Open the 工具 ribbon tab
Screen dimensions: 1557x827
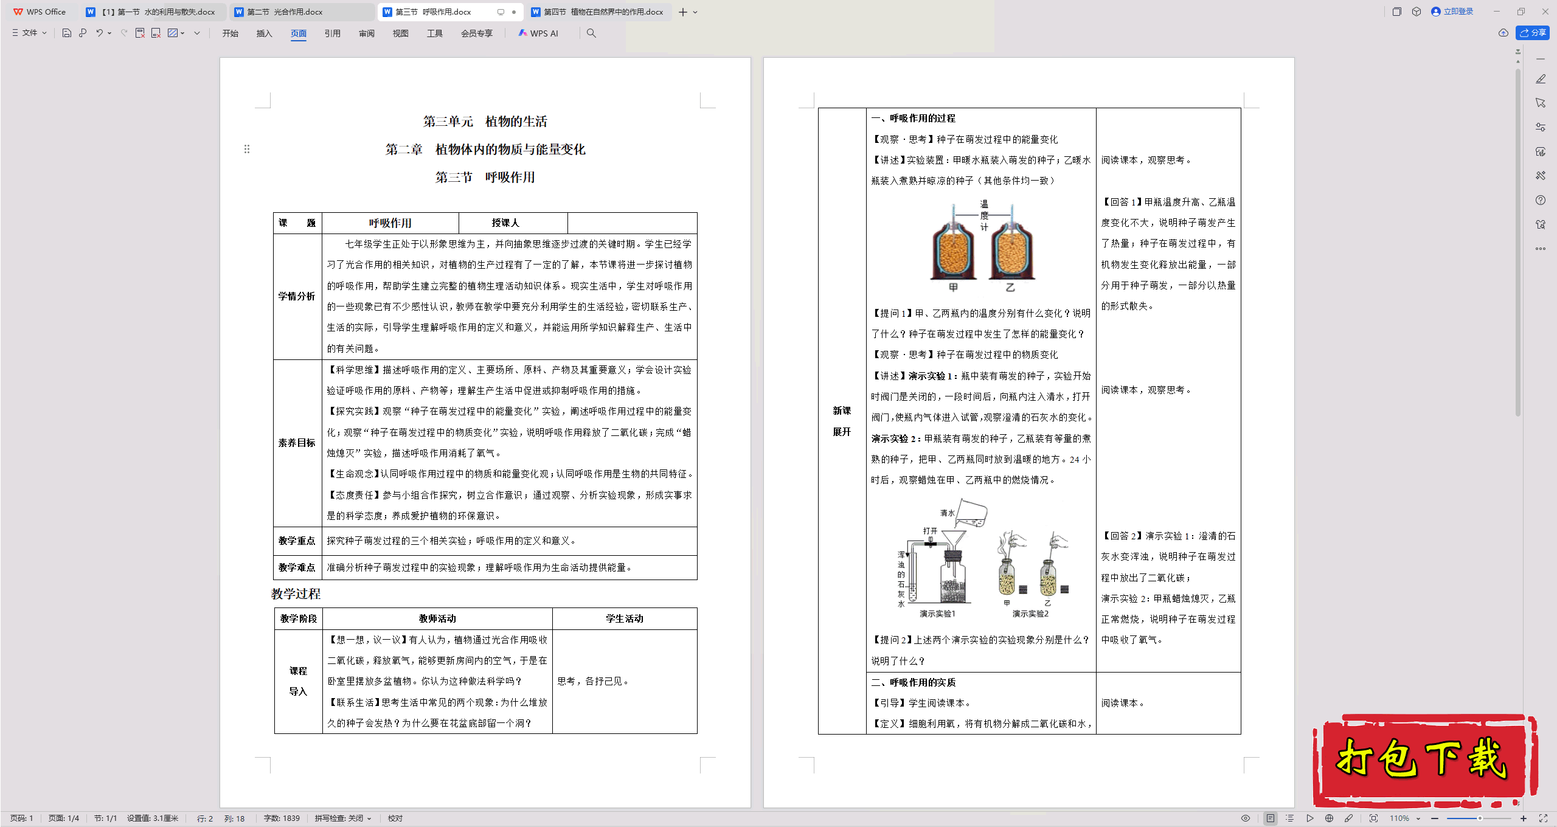[434, 33]
